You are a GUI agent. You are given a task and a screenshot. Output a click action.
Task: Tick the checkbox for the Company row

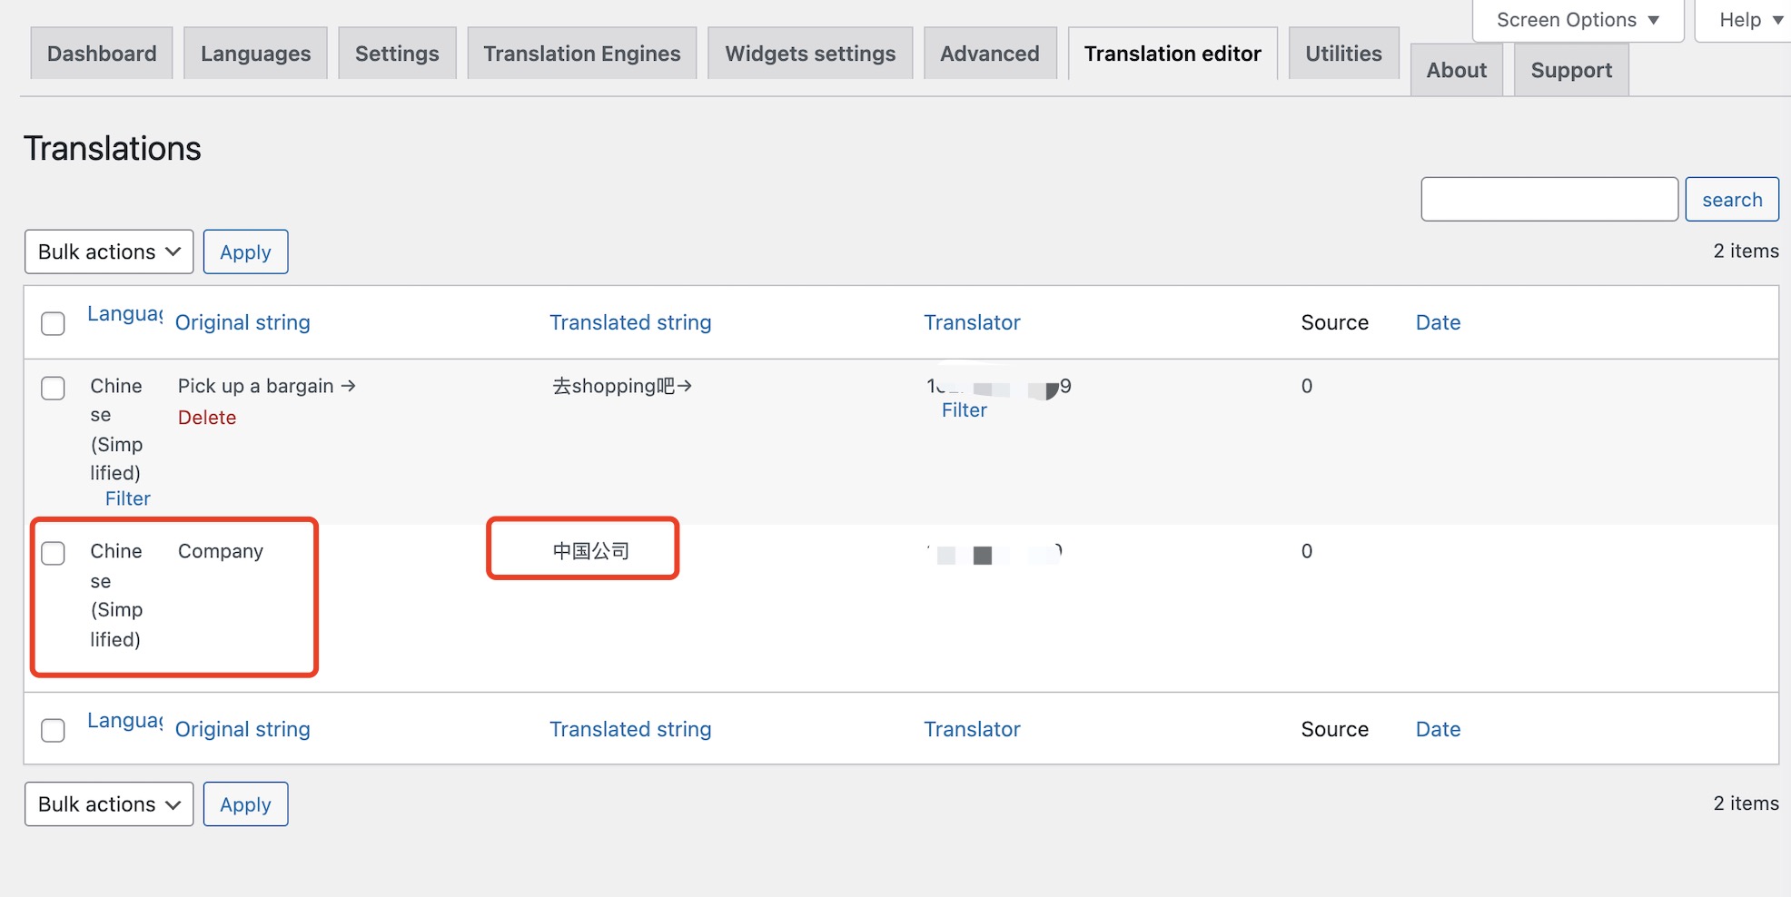tap(54, 554)
